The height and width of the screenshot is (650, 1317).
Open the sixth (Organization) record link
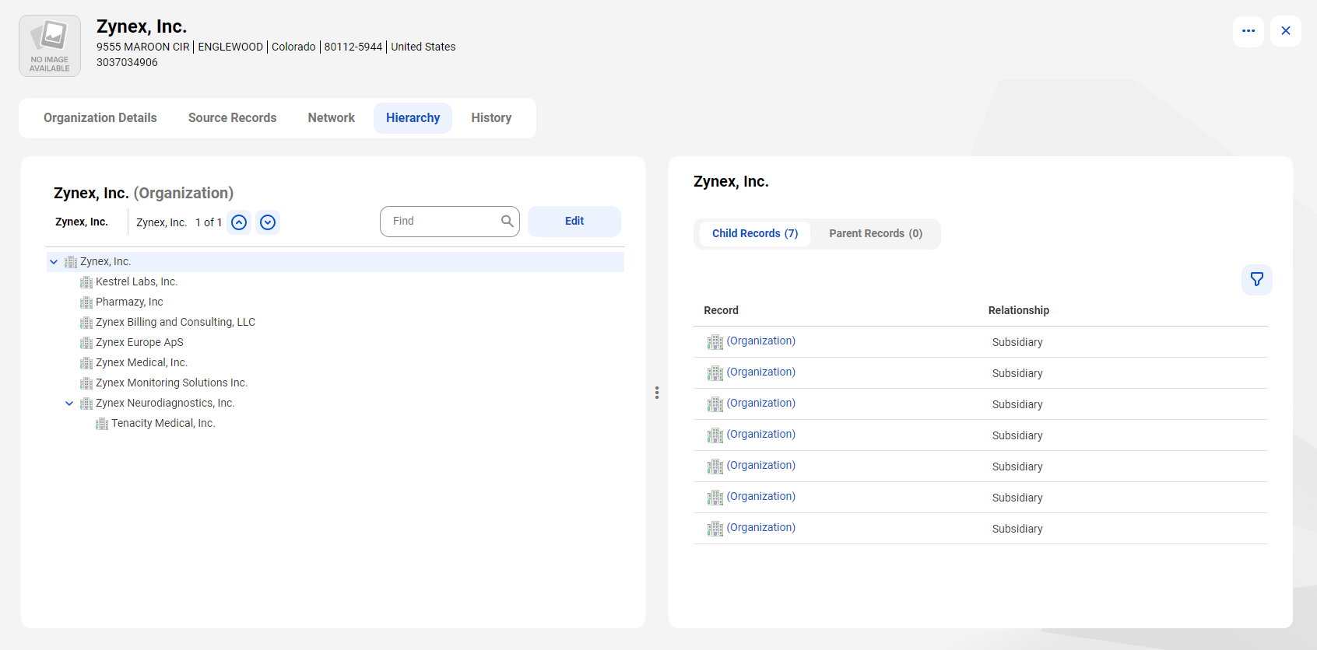click(761, 497)
